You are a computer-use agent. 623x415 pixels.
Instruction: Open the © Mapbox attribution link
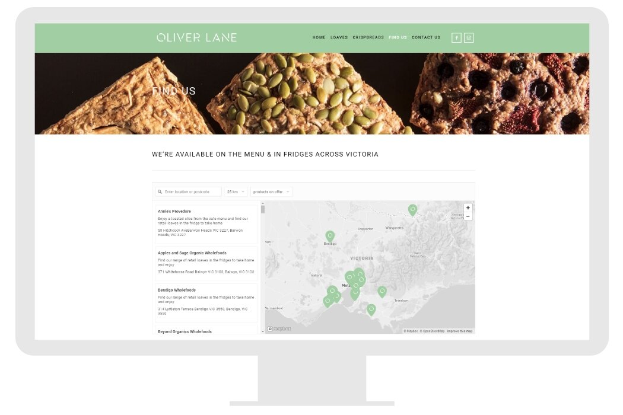tap(411, 331)
